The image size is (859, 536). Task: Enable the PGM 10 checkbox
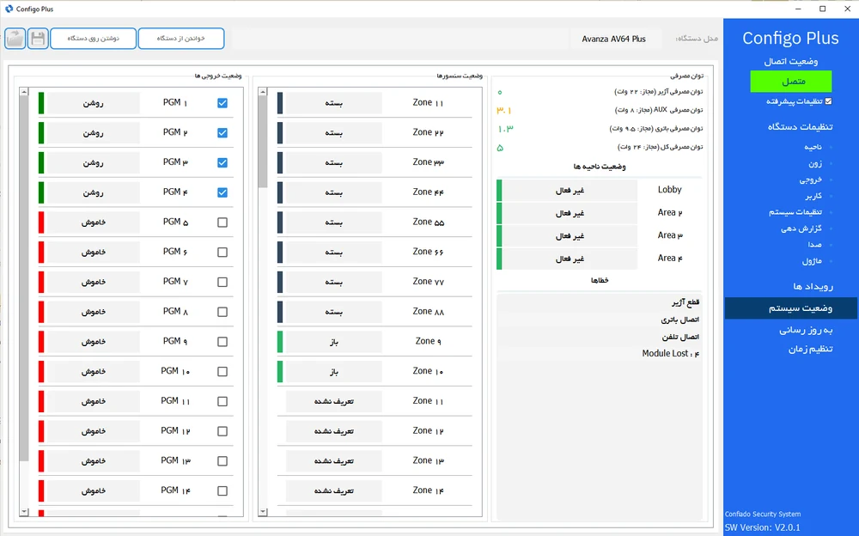(x=222, y=372)
